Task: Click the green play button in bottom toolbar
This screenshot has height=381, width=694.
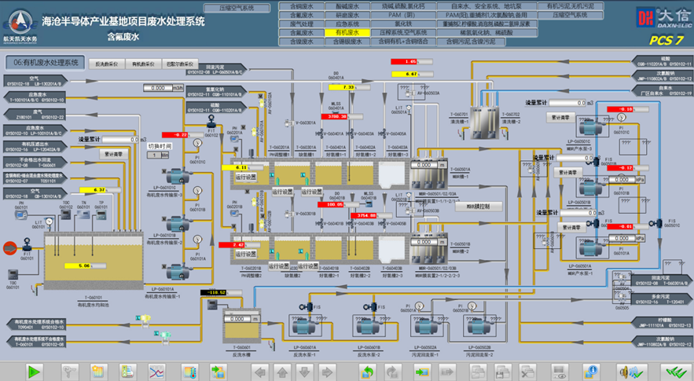Action: [x=34, y=372]
